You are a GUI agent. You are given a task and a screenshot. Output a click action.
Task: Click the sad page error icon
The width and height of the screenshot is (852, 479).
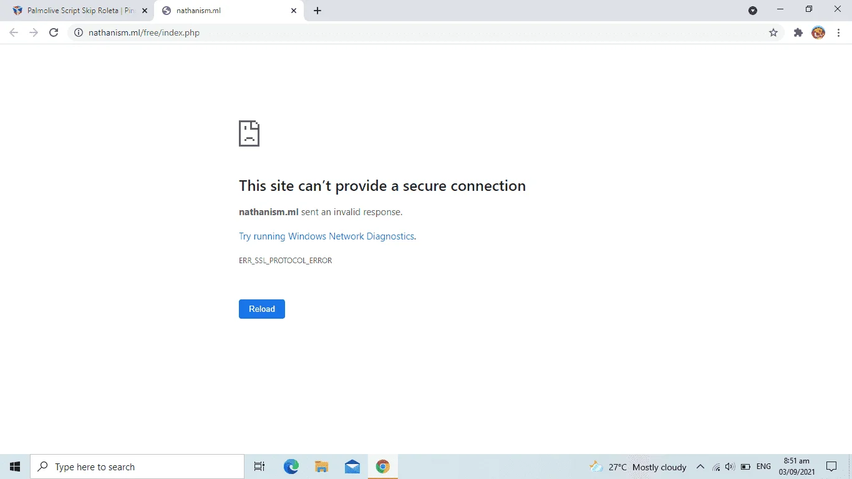click(x=249, y=133)
